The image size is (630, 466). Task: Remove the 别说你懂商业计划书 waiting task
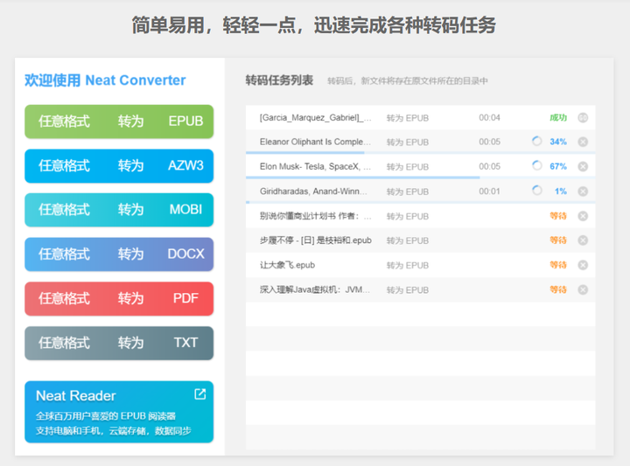point(583,216)
